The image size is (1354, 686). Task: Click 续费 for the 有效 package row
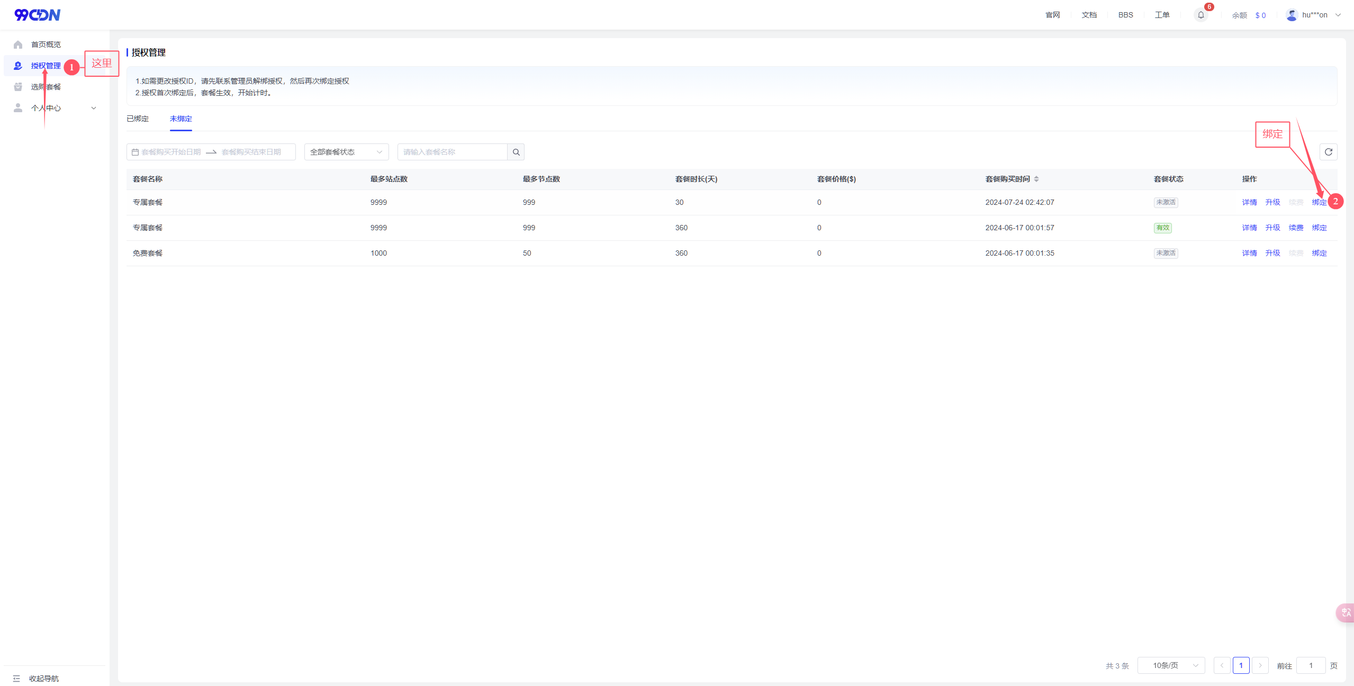1296,228
